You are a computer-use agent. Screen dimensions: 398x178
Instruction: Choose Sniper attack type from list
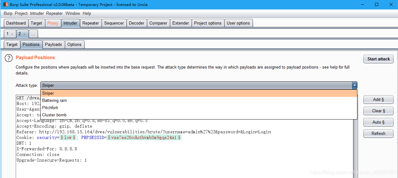tap(199, 93)
